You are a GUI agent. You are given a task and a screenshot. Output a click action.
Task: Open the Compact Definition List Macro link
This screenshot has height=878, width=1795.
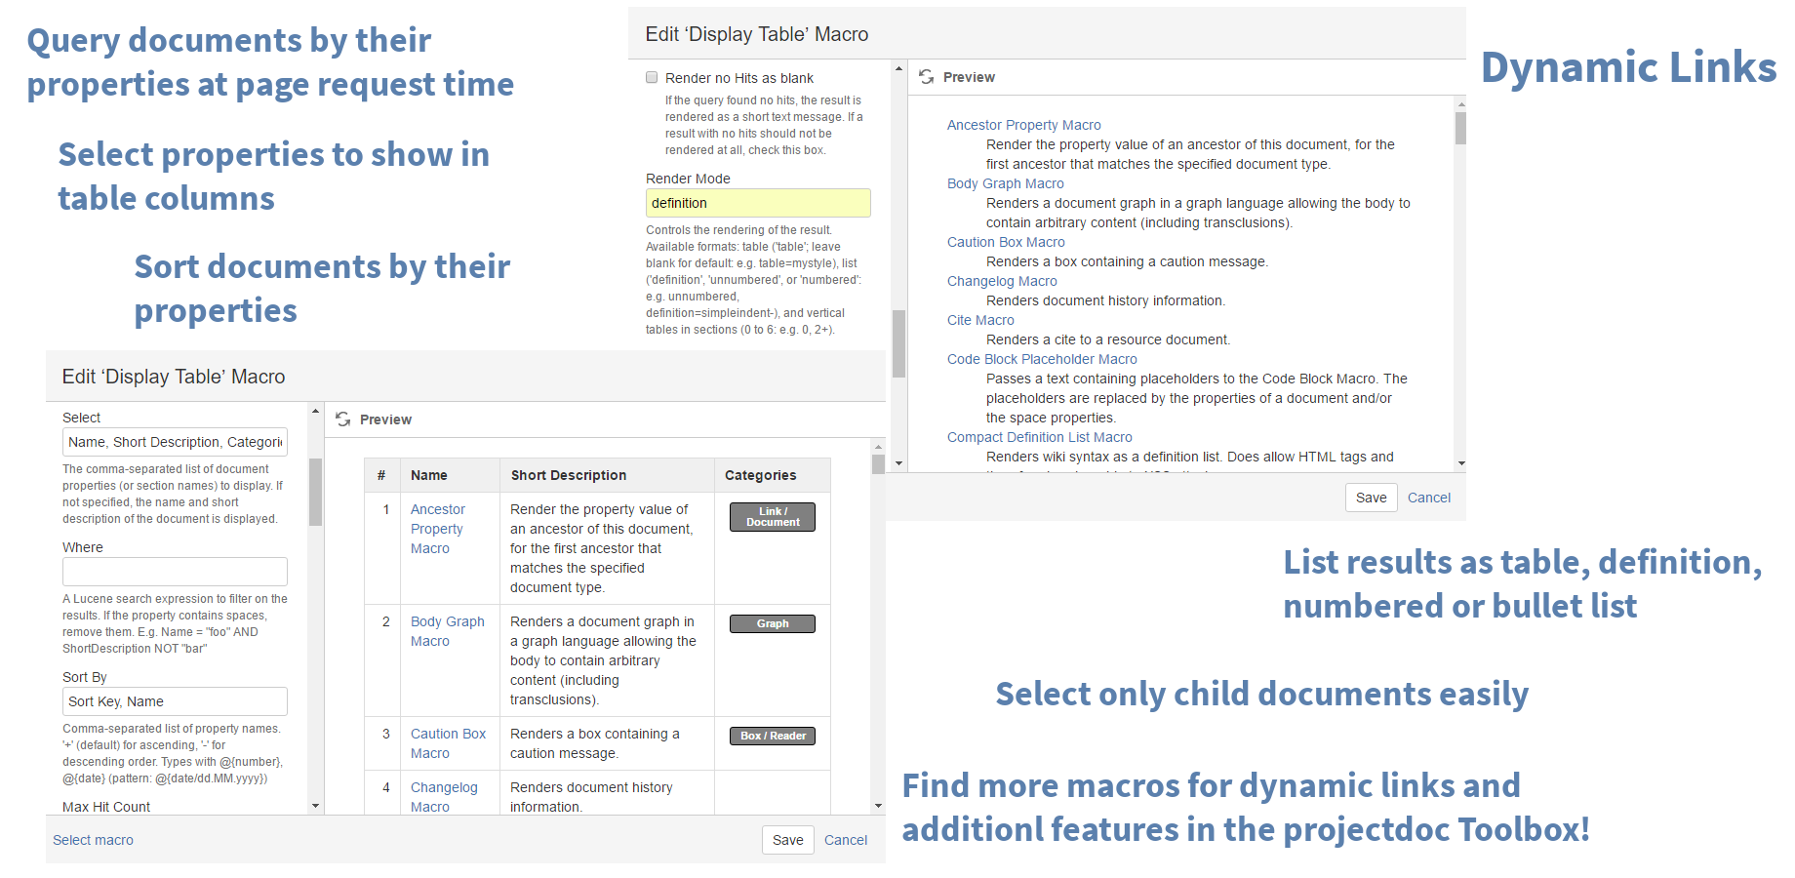tap(1039, 437)
